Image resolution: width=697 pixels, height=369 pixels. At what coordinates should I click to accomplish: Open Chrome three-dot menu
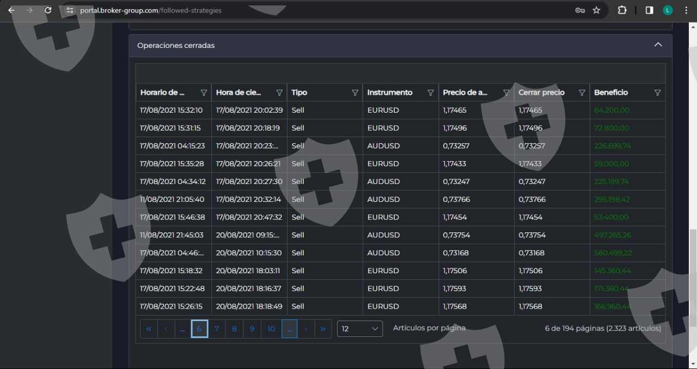coord(686,10)
